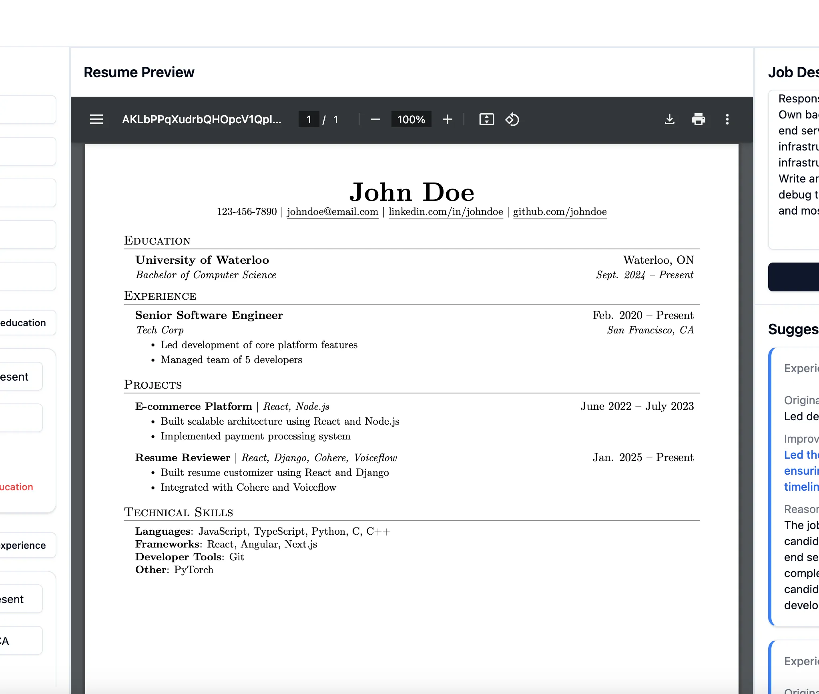This screenshot has width=819, height=694.
Task: Open the PDF sidebar menu
Action: click(x=96, y=119)
